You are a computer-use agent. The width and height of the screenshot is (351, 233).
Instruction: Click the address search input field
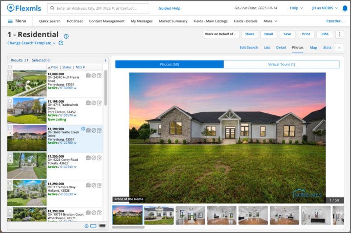(x=98, y=8)
